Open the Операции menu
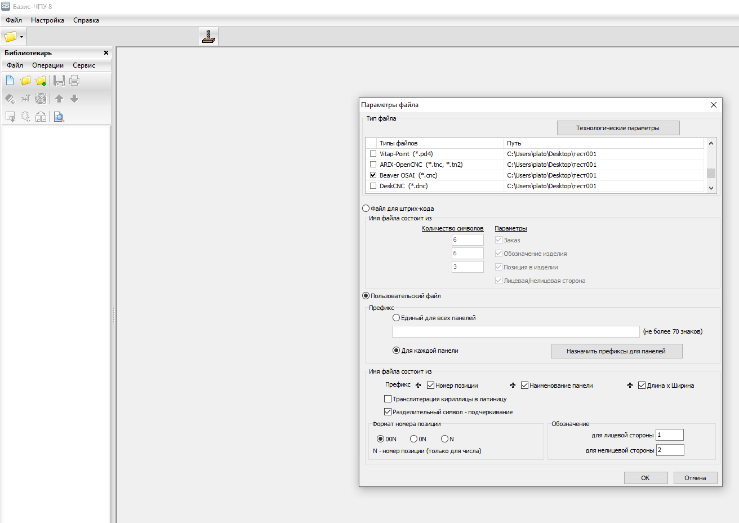 point(48,65)
